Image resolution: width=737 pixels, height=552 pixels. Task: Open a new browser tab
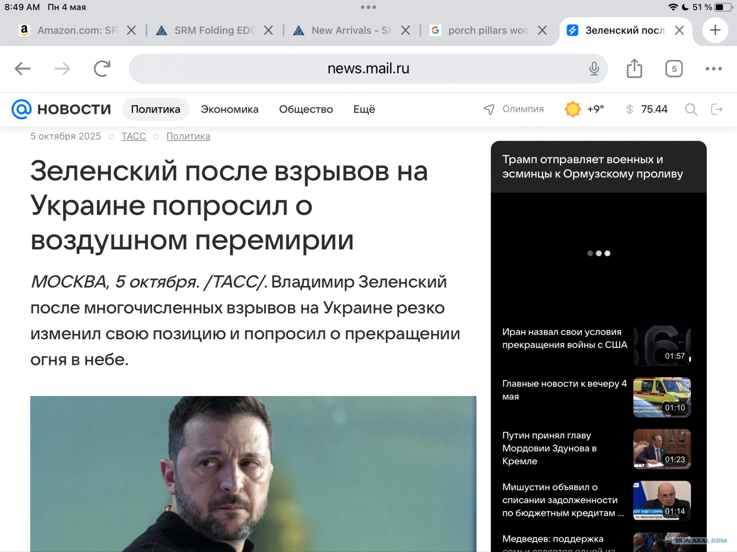click(x=715, y=30)
